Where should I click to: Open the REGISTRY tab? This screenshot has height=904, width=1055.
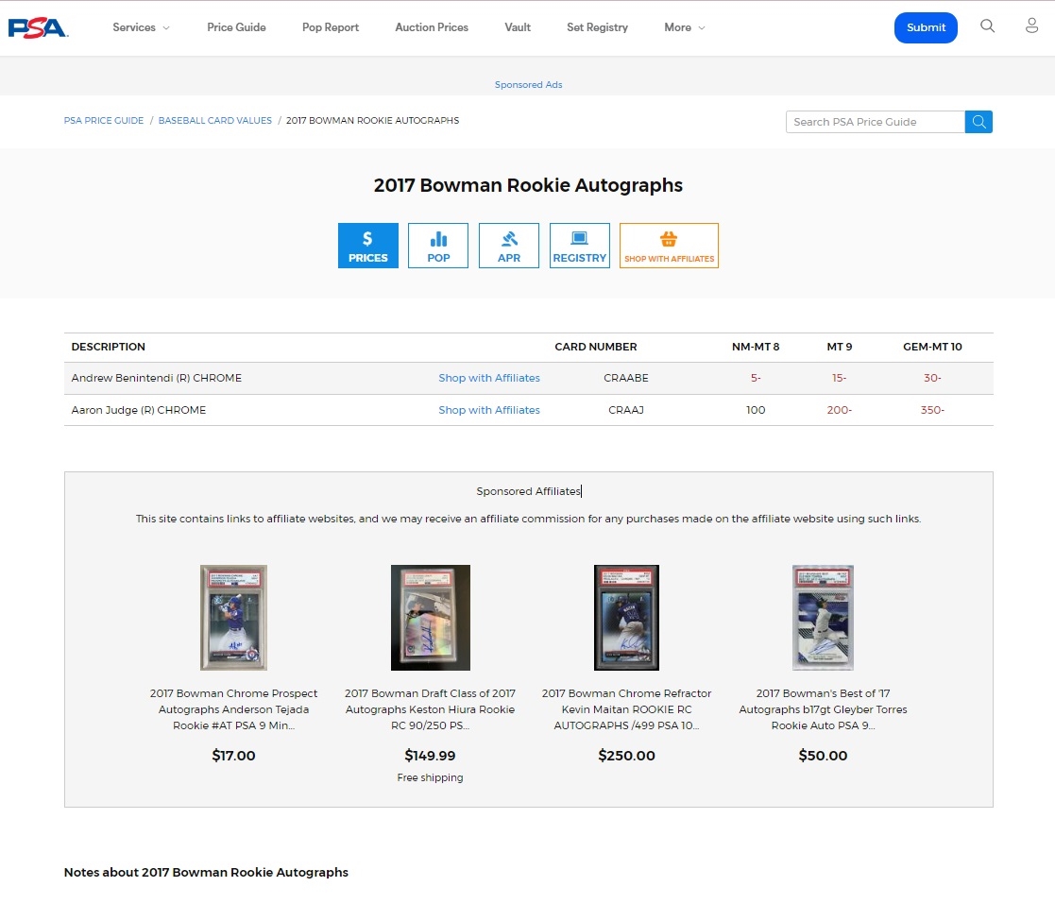[x=579, y=246]
